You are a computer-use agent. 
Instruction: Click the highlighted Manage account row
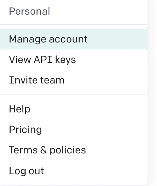click(74, 39)
